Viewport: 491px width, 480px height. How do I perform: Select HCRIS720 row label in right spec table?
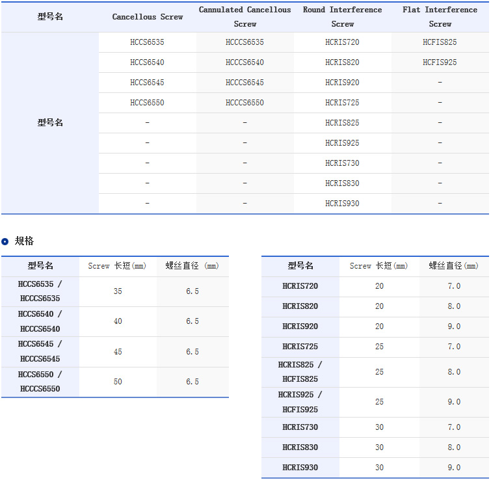point(300,286)
